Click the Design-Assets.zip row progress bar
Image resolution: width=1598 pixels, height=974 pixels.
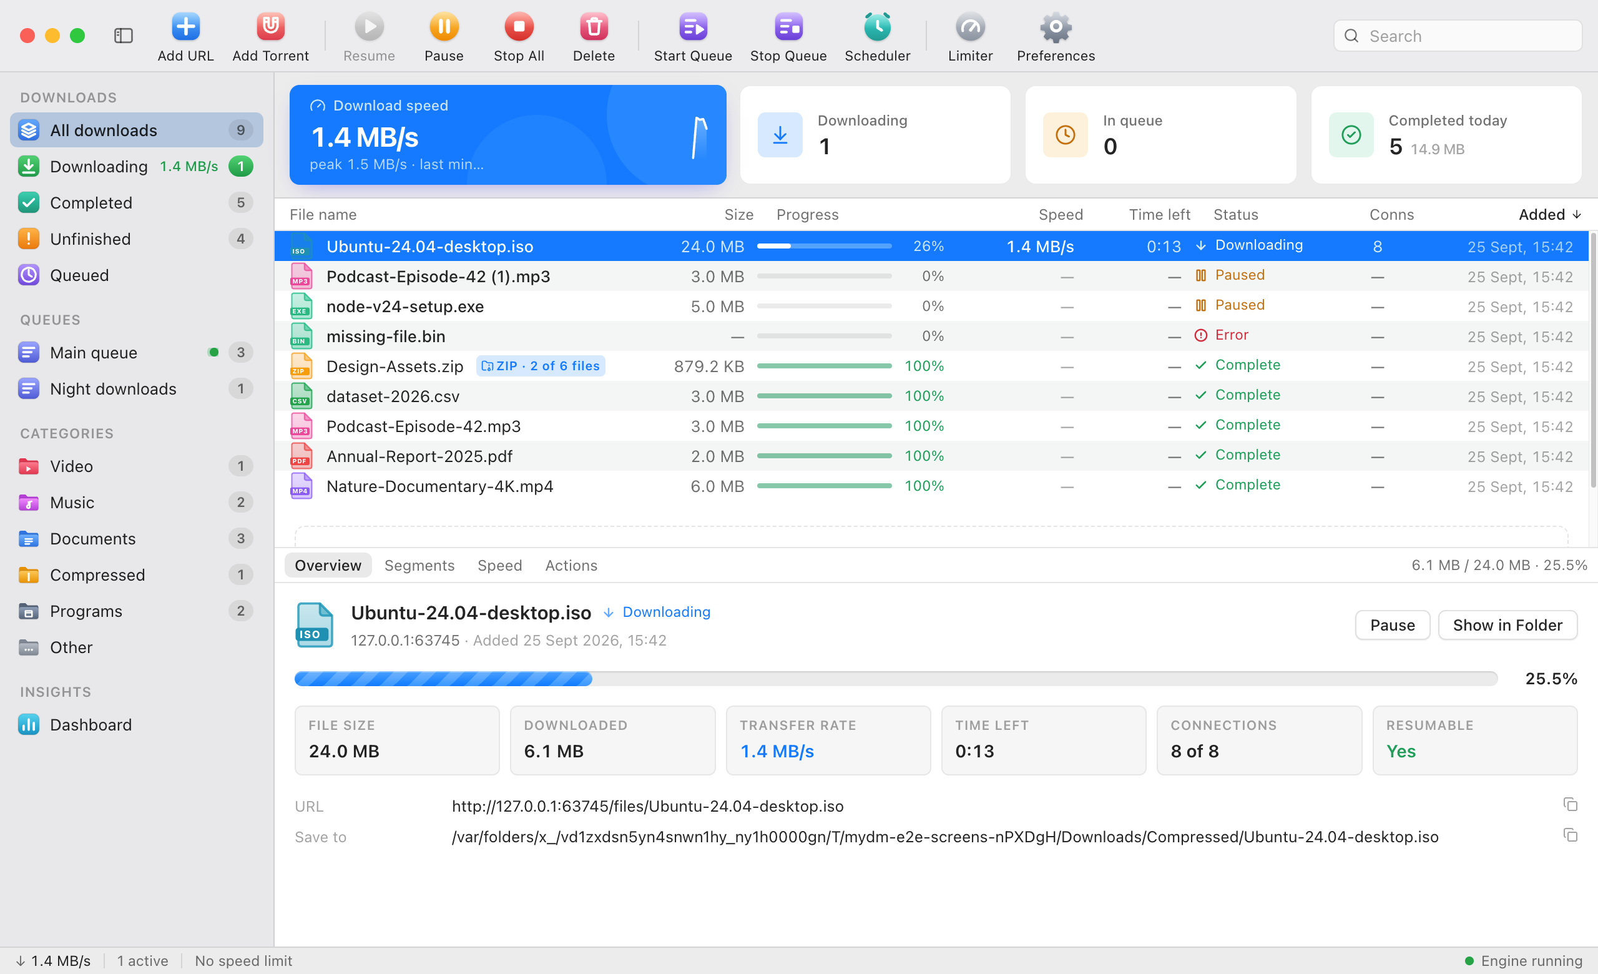tap(825, 366)
